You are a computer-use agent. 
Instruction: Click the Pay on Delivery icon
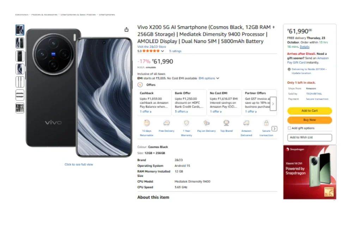click(x=206, y=123)
